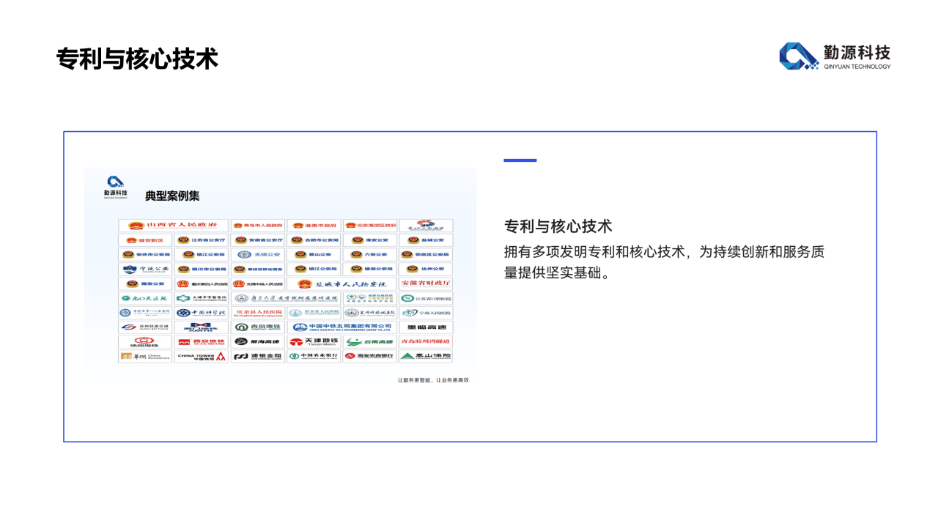This screenshot has height=523, width=930.
Task: Click the 勤源科技 logo in the slide's top-right corner
Action: [x=835, y=56]
